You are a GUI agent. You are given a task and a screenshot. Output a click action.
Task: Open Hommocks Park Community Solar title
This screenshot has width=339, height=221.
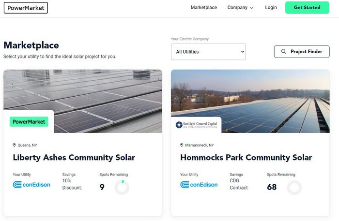click(246, 158)
